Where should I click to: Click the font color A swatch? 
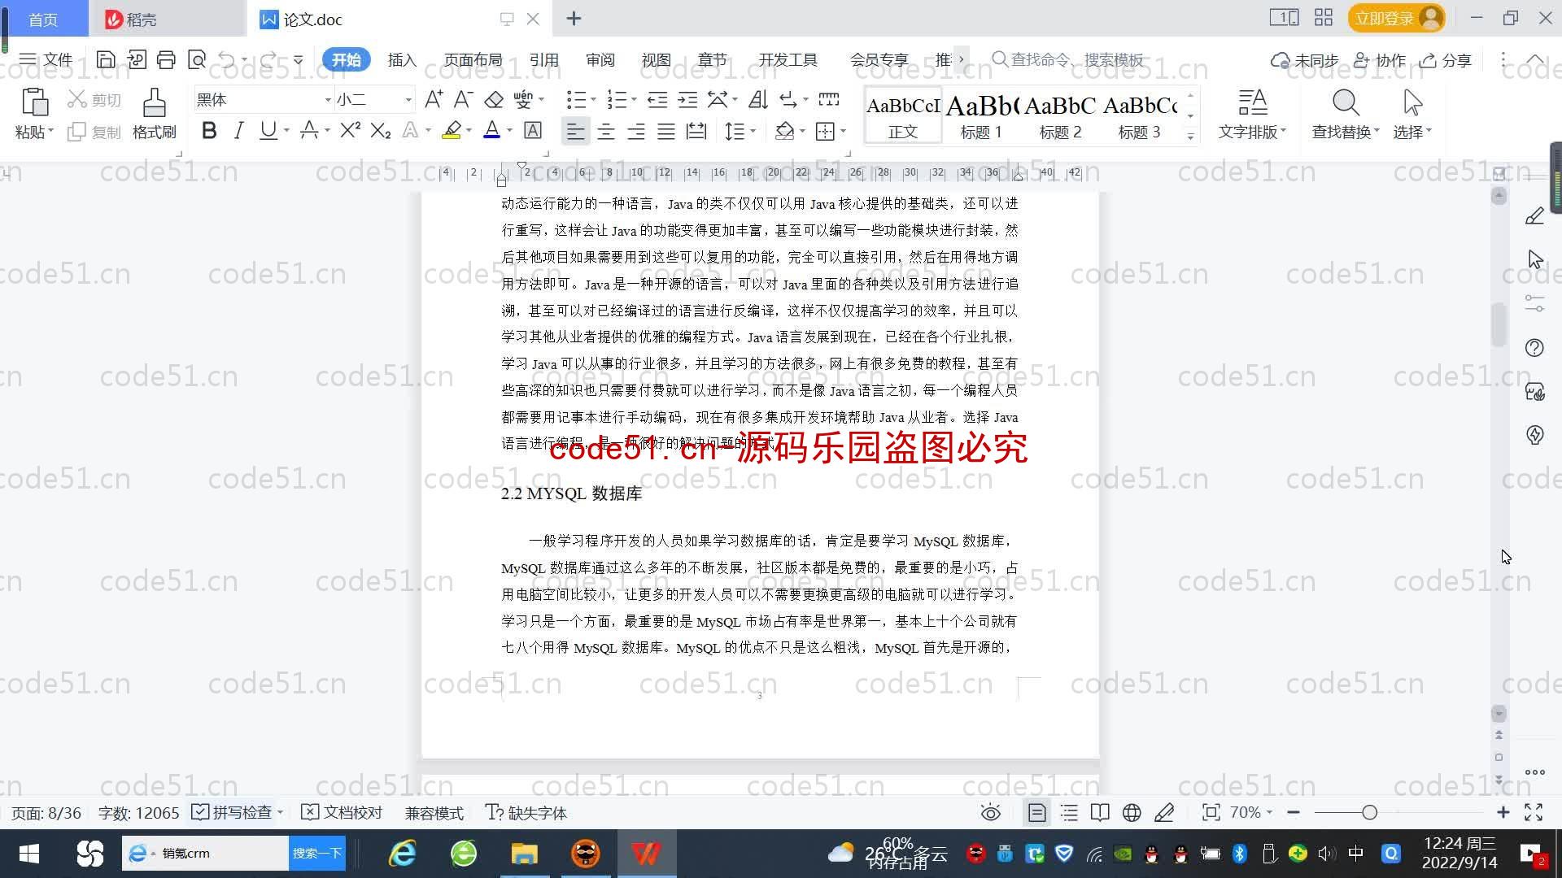[491, 130]
